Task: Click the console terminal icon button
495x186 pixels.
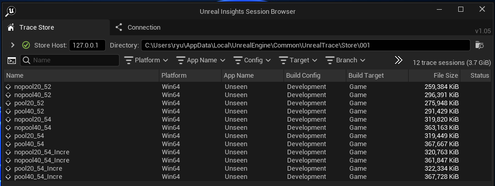Action: click(x=12, y=60)
